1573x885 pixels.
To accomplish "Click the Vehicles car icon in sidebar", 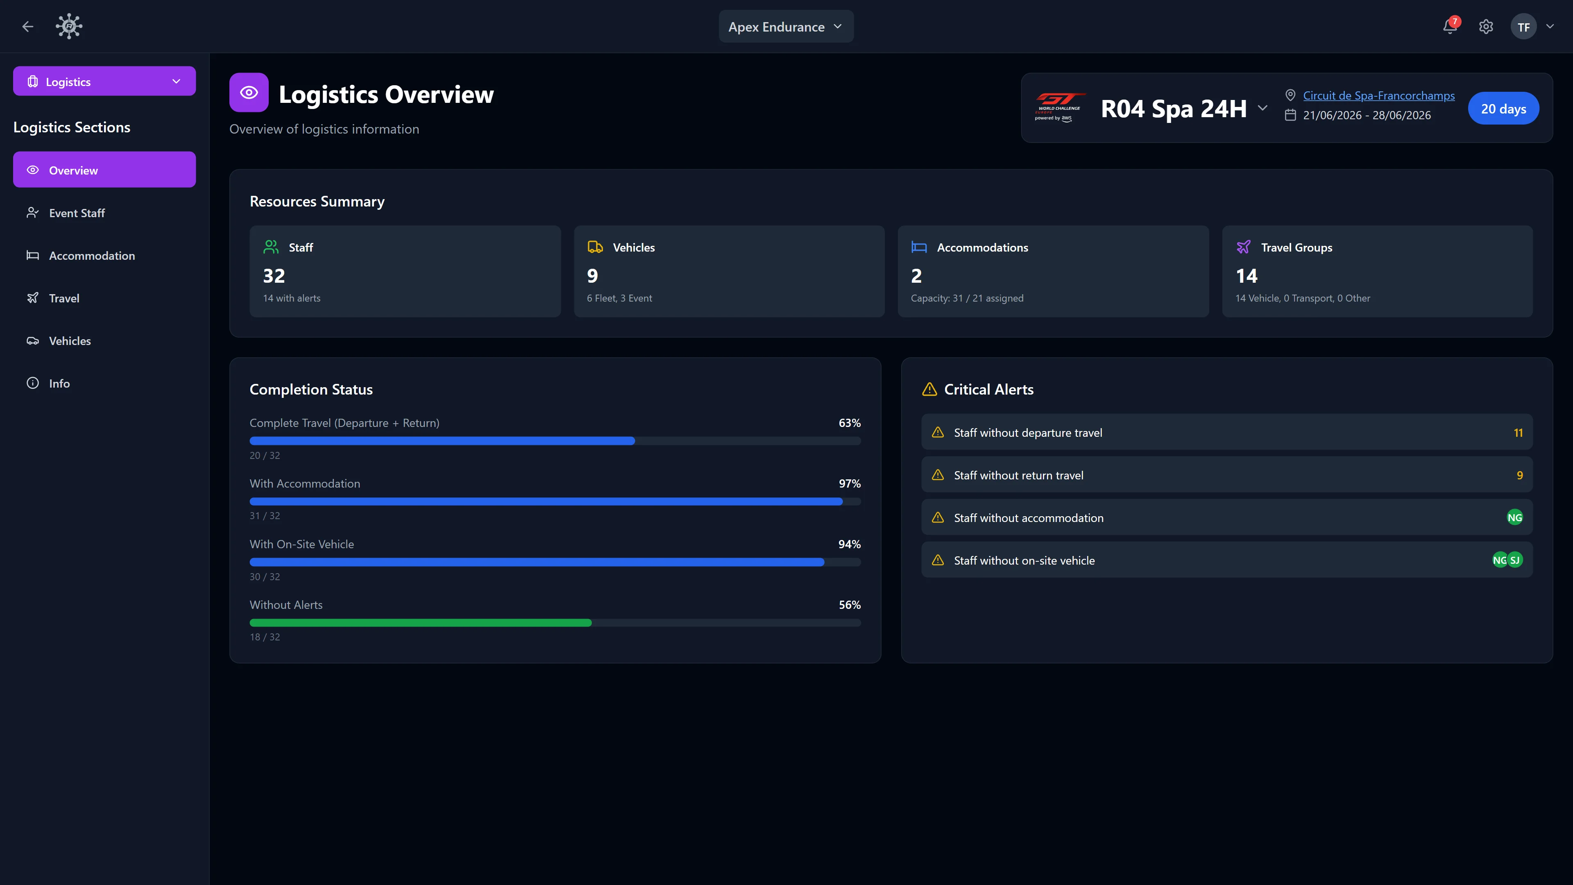I will [x=33, y=341].
